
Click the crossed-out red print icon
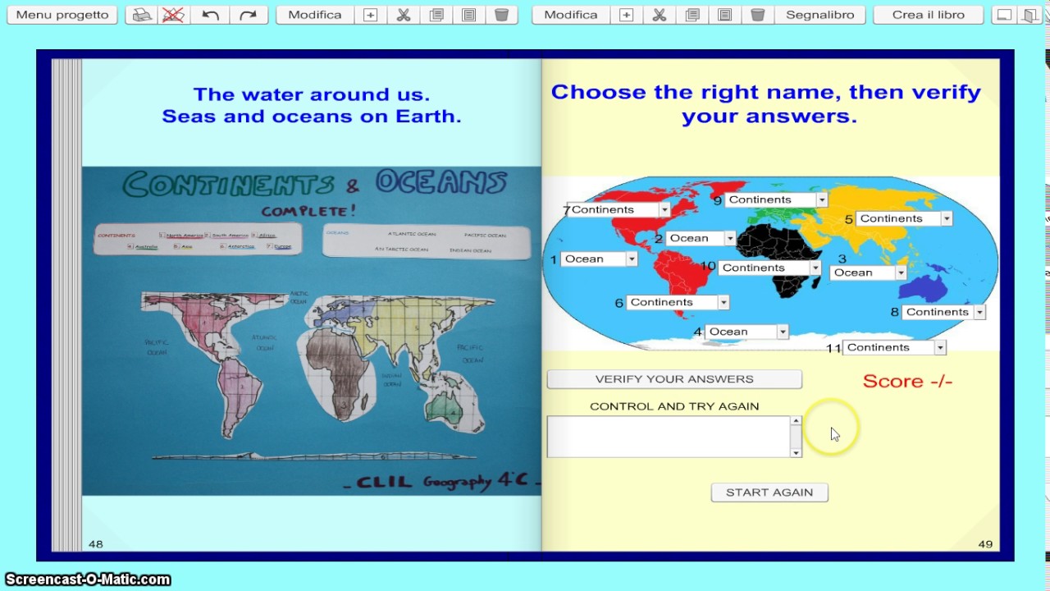click(173, 15)
